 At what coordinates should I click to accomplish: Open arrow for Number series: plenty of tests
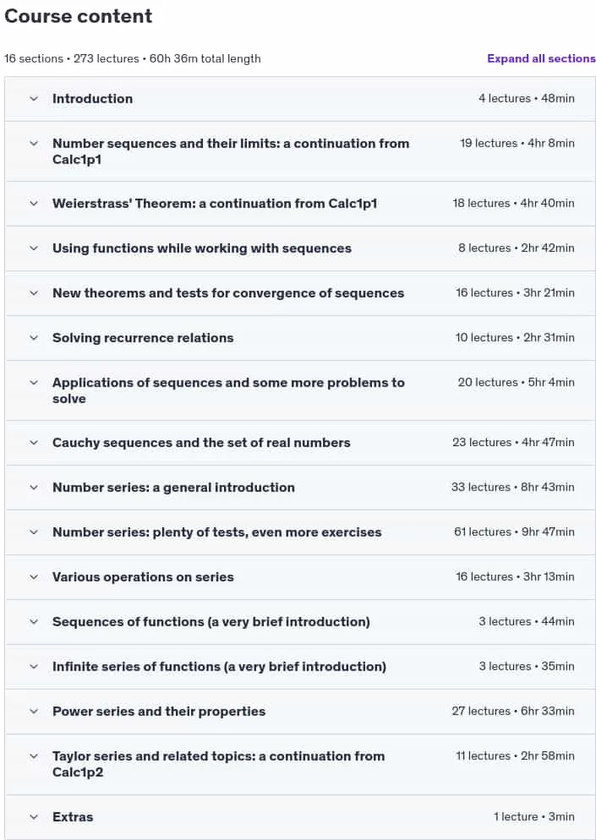(34, 532)
